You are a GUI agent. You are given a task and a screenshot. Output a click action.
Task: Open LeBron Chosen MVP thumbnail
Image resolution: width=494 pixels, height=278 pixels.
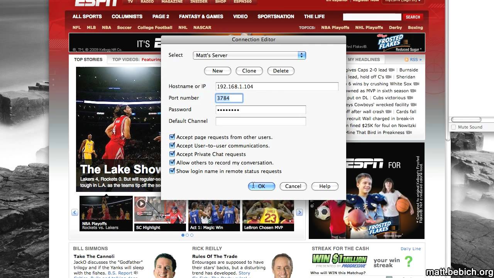pyautogui.click(x=268, y=214)
